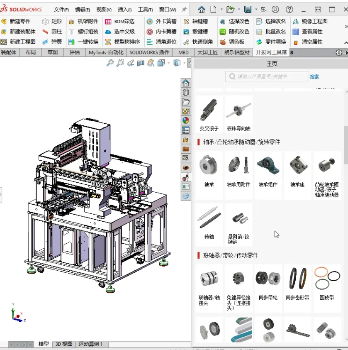Click the product search input field
The image size is (348, 350).
[x=267, y=76]
